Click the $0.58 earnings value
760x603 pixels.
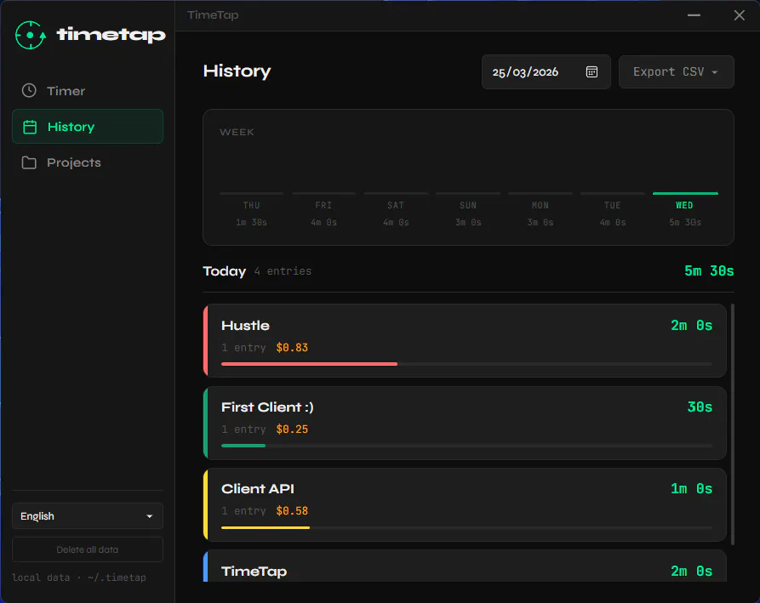coord(292,511)
